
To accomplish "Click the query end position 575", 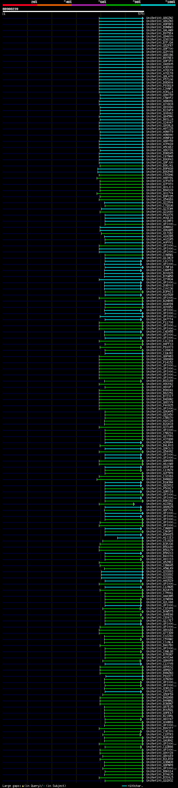I will pyautogui.click(x=140, y=14).
